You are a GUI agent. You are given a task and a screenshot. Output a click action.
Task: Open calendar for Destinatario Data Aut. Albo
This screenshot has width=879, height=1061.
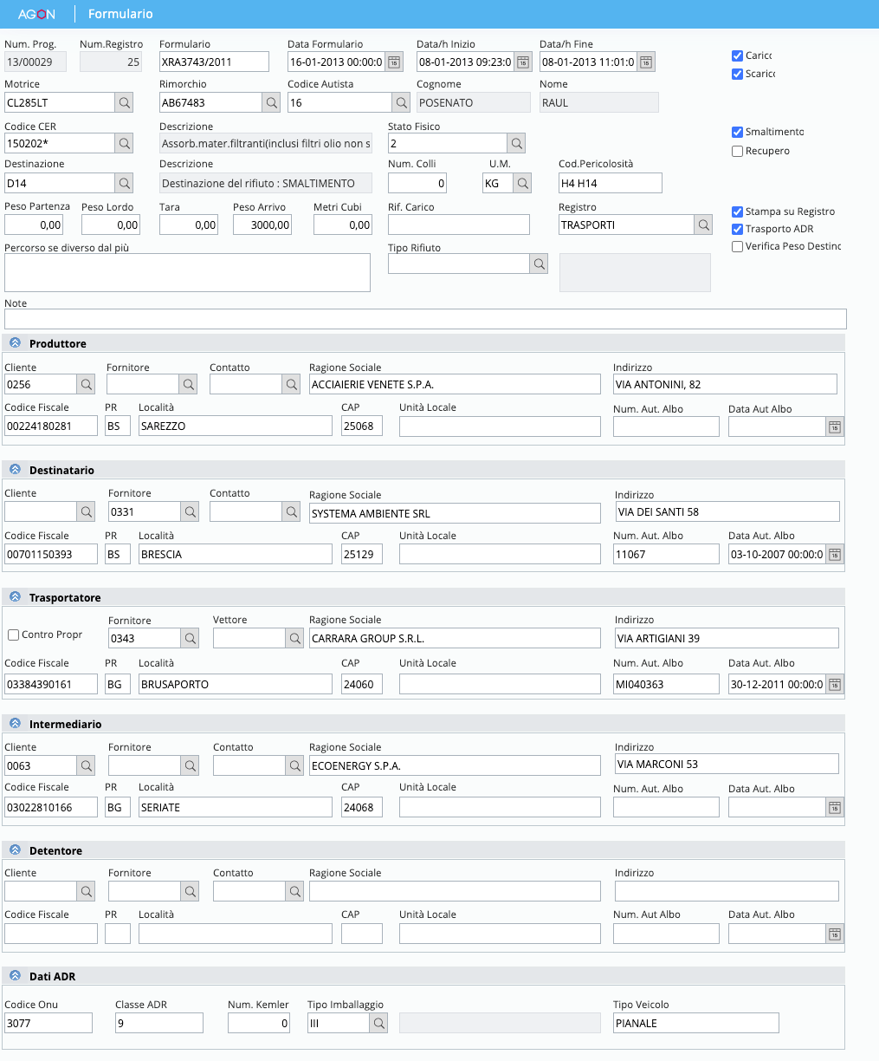pos(834,555)
